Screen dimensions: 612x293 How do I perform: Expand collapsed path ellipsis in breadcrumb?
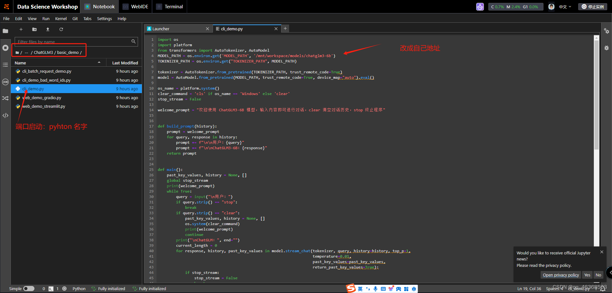coord(26,53)
